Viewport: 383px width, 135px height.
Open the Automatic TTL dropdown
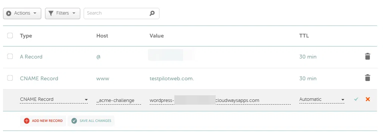[322, 100]
